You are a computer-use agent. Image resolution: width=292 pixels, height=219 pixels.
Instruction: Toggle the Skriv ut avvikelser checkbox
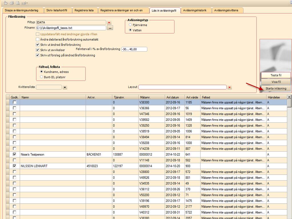point(38,50)
